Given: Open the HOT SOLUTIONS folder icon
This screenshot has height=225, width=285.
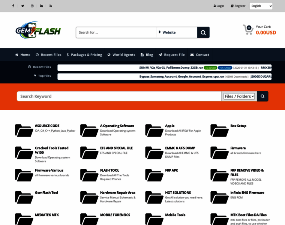Looking at the screenshot, I should click(x=154, y=197).
